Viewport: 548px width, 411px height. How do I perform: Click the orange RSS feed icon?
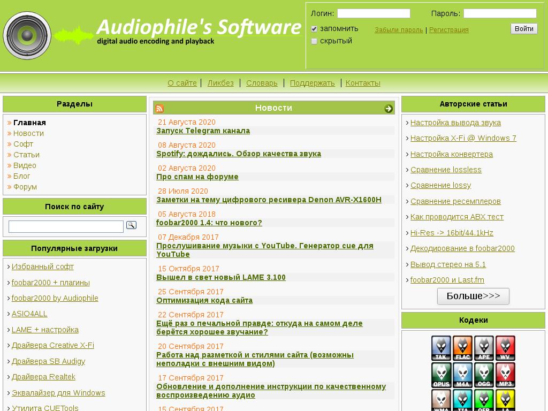point(159,108)
